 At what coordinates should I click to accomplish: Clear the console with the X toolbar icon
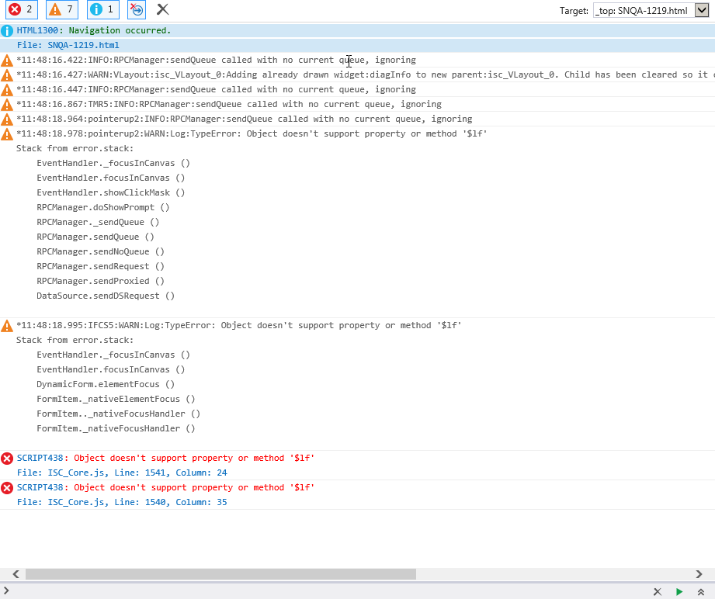coord(163,9)
